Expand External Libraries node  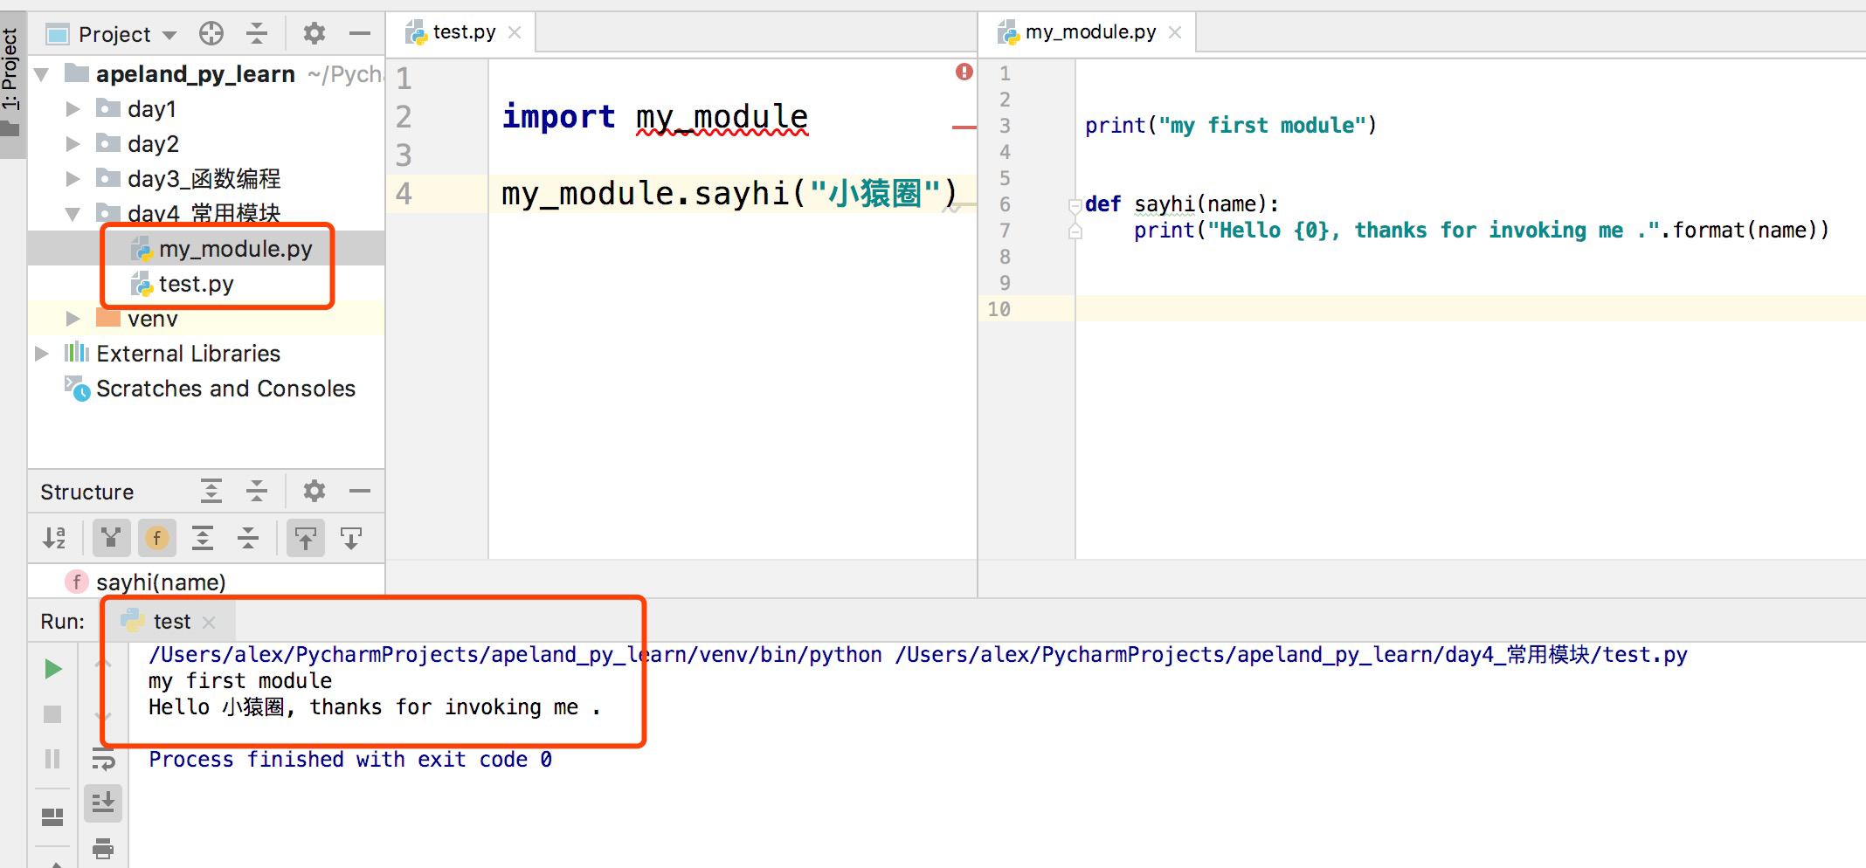[x=42, y=354]
